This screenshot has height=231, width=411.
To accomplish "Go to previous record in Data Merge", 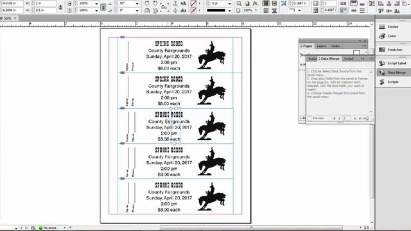I will coord(339,118).
